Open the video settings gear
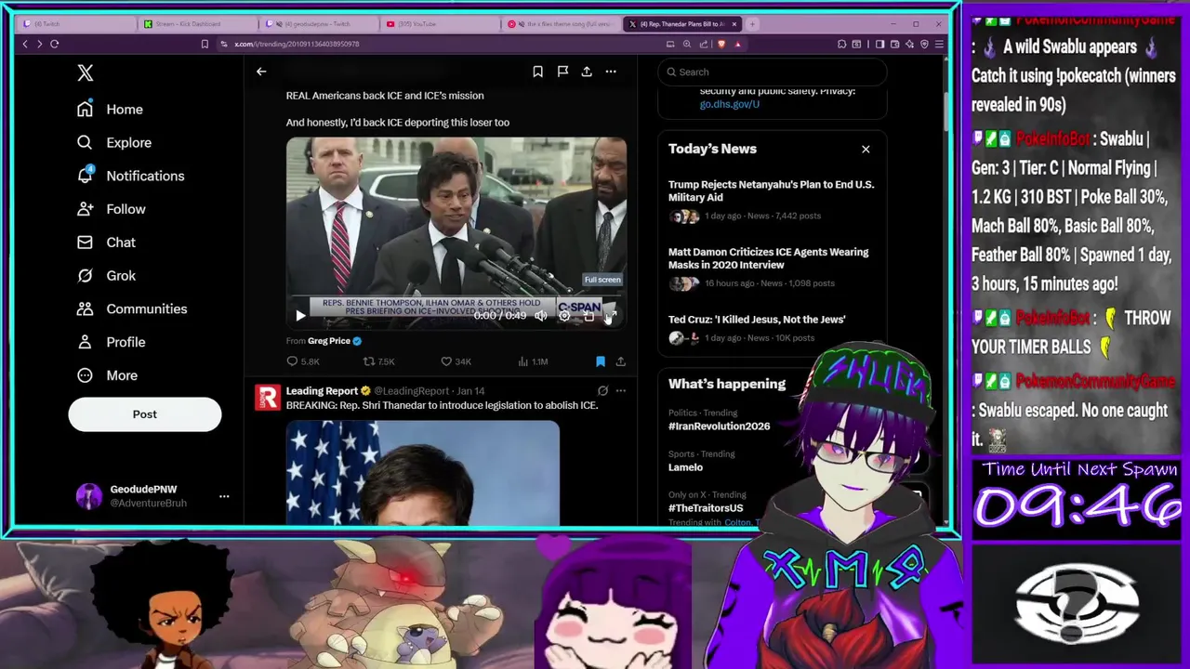The image size is (1190, 669). [x=564, y=316]
